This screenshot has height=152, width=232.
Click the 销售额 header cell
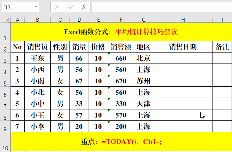coord(121,47)
